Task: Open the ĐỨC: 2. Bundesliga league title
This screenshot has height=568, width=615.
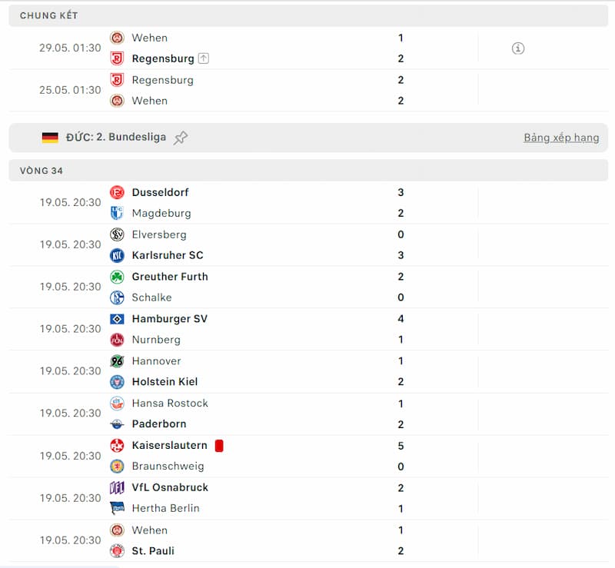Action: pos(116,137)
